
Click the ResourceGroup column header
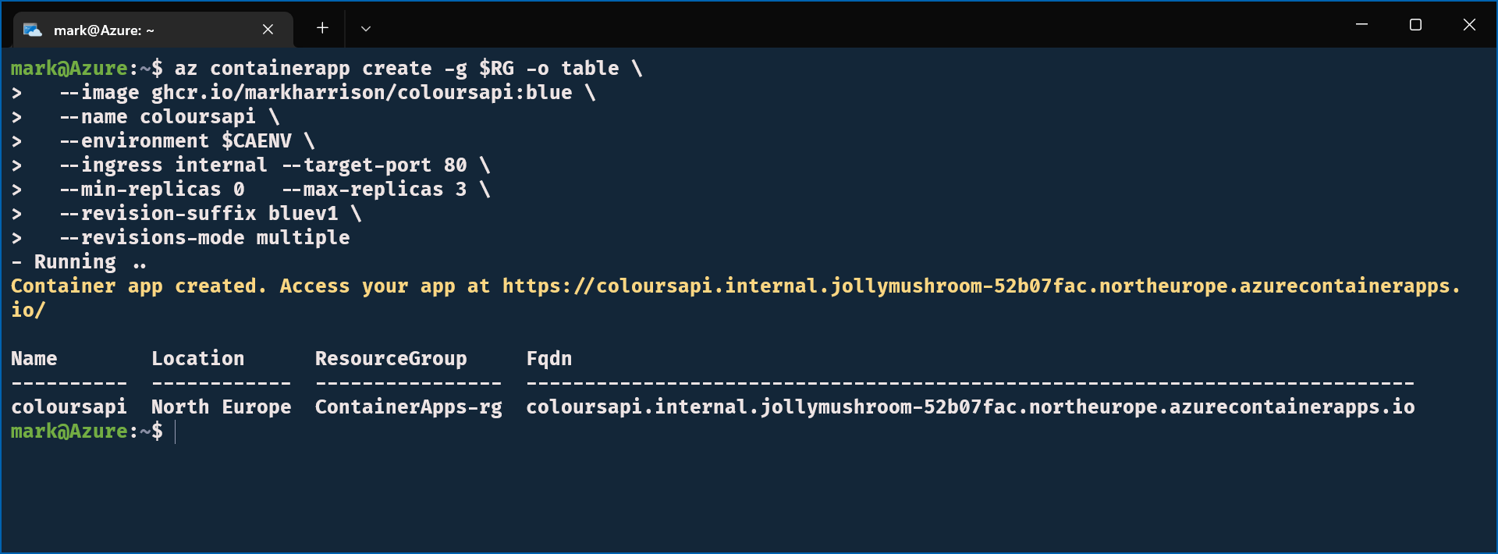391,359
